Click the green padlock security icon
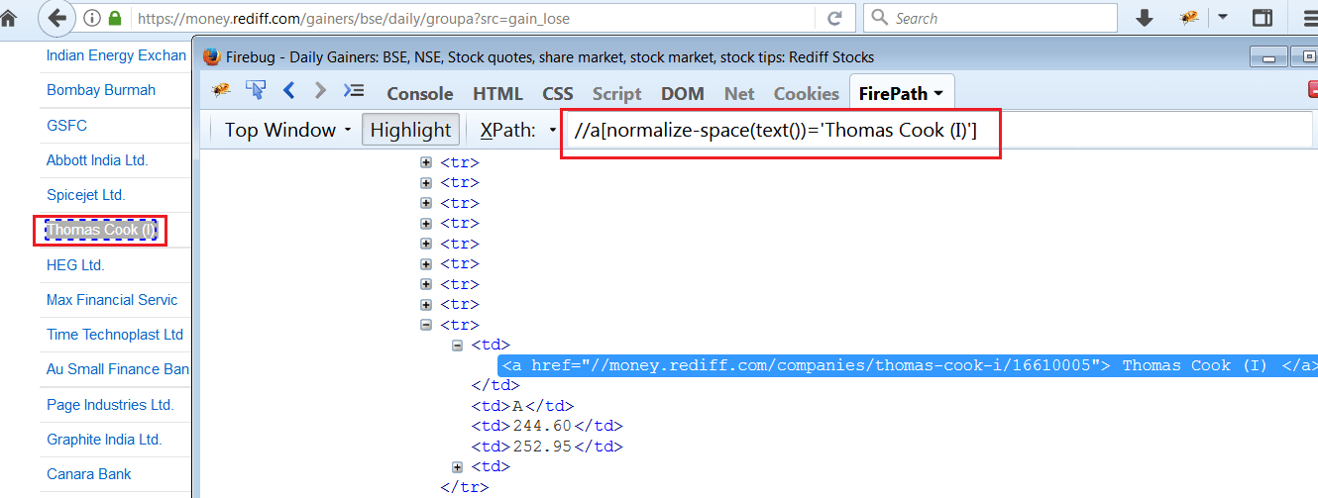 coord(115,18)
